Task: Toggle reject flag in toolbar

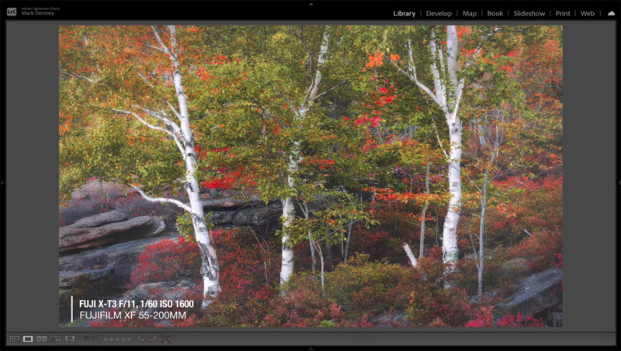Action: click(x=95, y=339)
